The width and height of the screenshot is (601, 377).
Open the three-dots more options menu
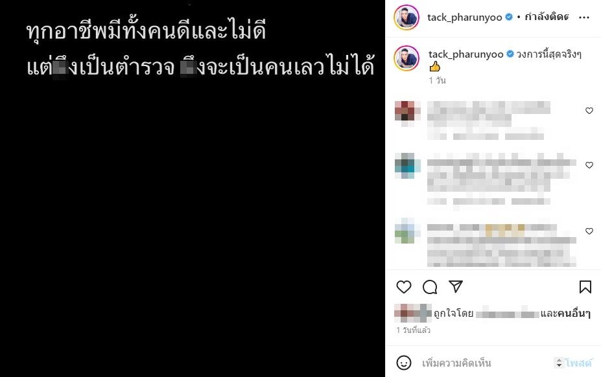coord(584,17)
